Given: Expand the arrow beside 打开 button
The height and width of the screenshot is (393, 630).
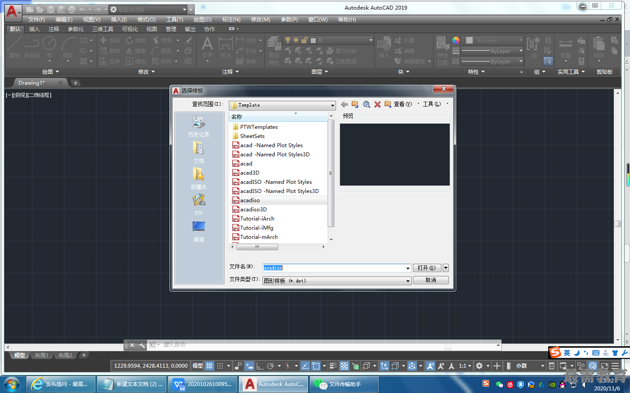Looking at the screenshot, I should point(445,268).
